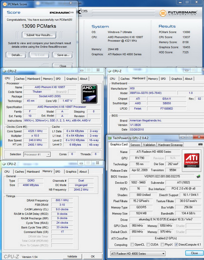This screenshot has width=204, height=260.
Task: Click the Core Speed value 4320.1 MHz
Action: click(x=35, y=131)
